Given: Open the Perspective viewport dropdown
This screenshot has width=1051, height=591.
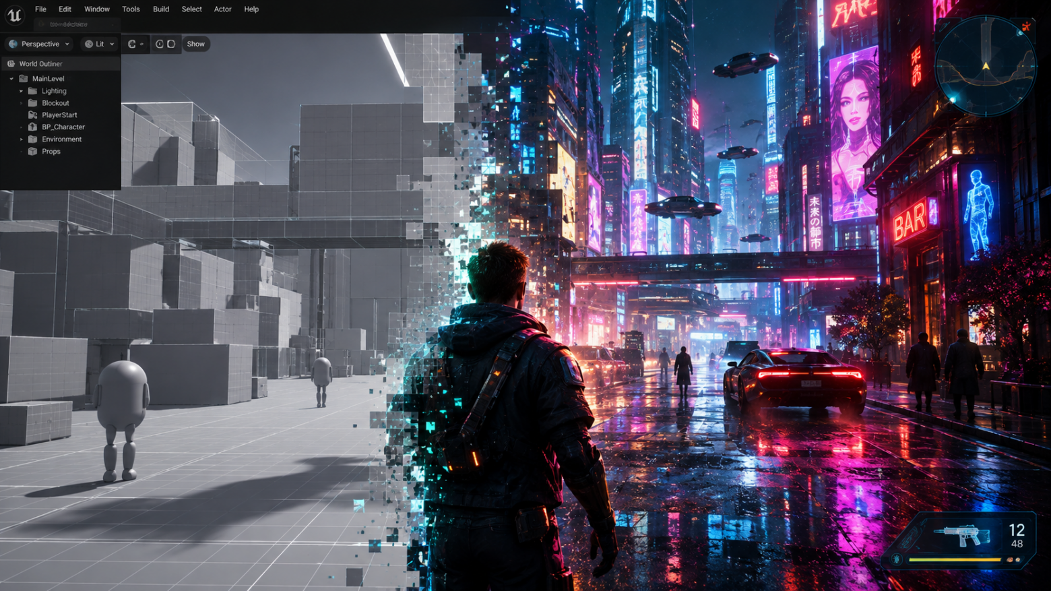Looking at the screenshot, I should tap(39, 44).
